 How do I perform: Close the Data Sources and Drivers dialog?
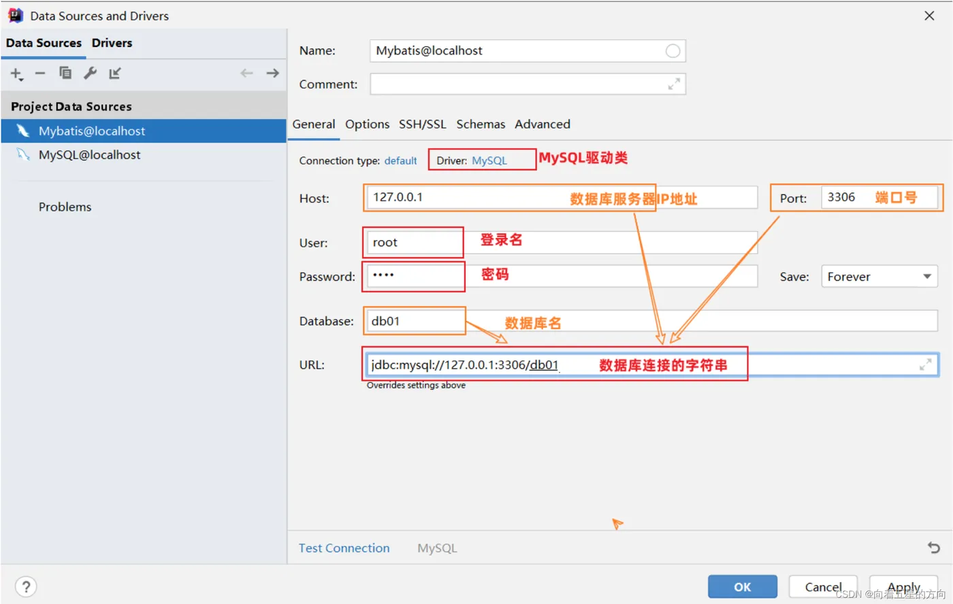tap(929, 16)
